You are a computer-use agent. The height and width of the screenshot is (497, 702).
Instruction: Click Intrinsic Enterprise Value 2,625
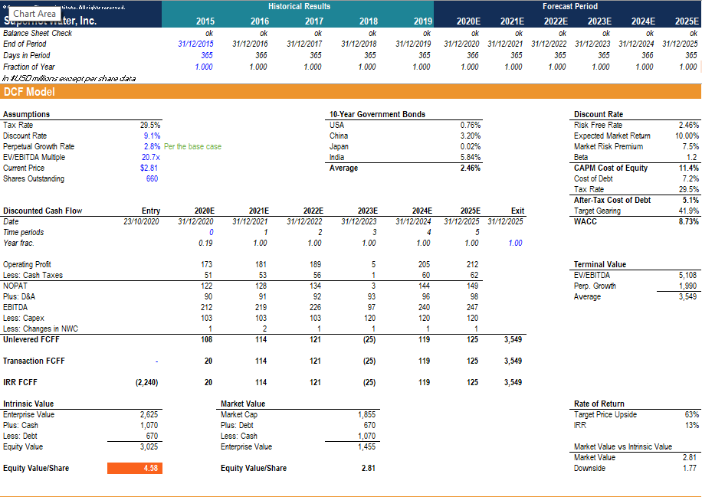pos(149,415)
